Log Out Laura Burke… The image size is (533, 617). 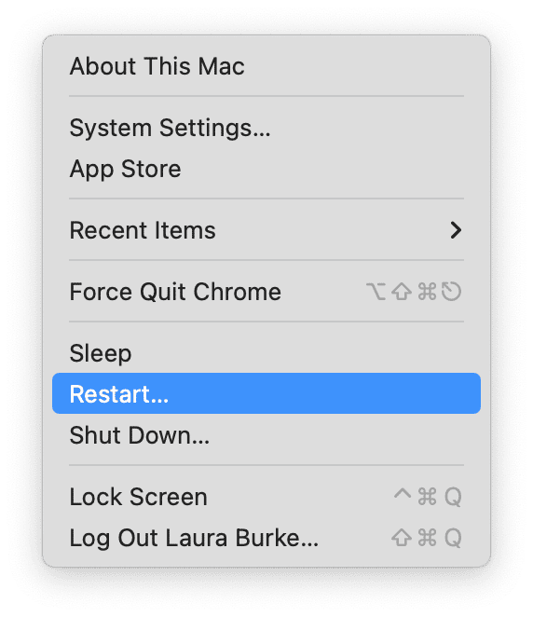point(266,538)
